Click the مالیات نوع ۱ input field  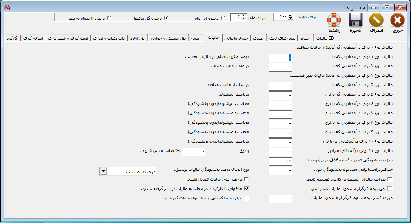point(280,58)
